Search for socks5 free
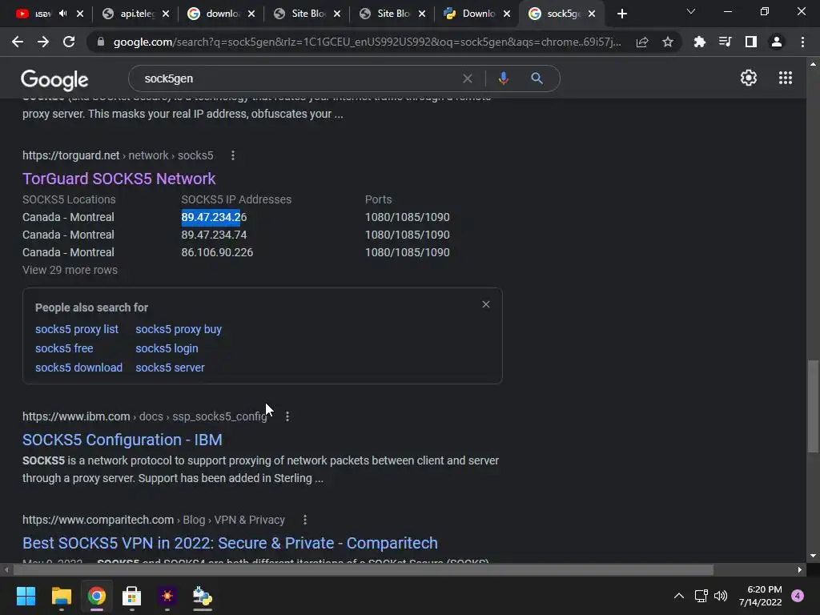 click(x=64, y=348)
